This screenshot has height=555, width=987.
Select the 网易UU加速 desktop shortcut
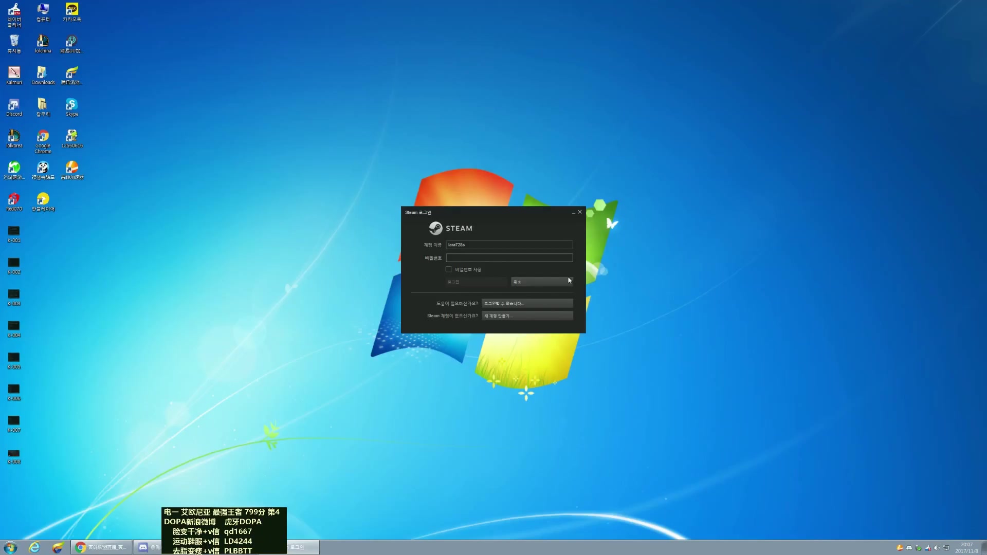pos(72,44)
